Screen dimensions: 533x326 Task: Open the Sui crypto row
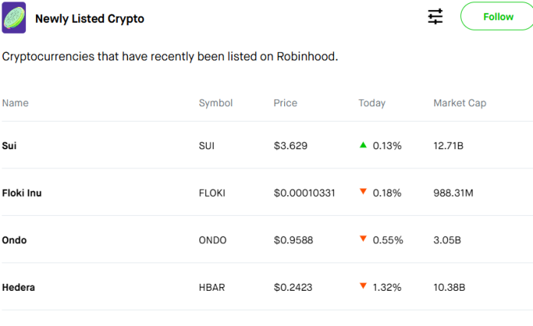click(9, 145)
